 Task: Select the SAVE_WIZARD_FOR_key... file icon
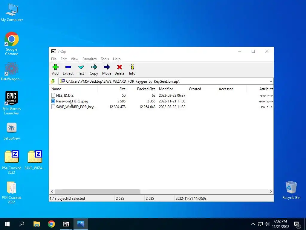pos(53,107)
